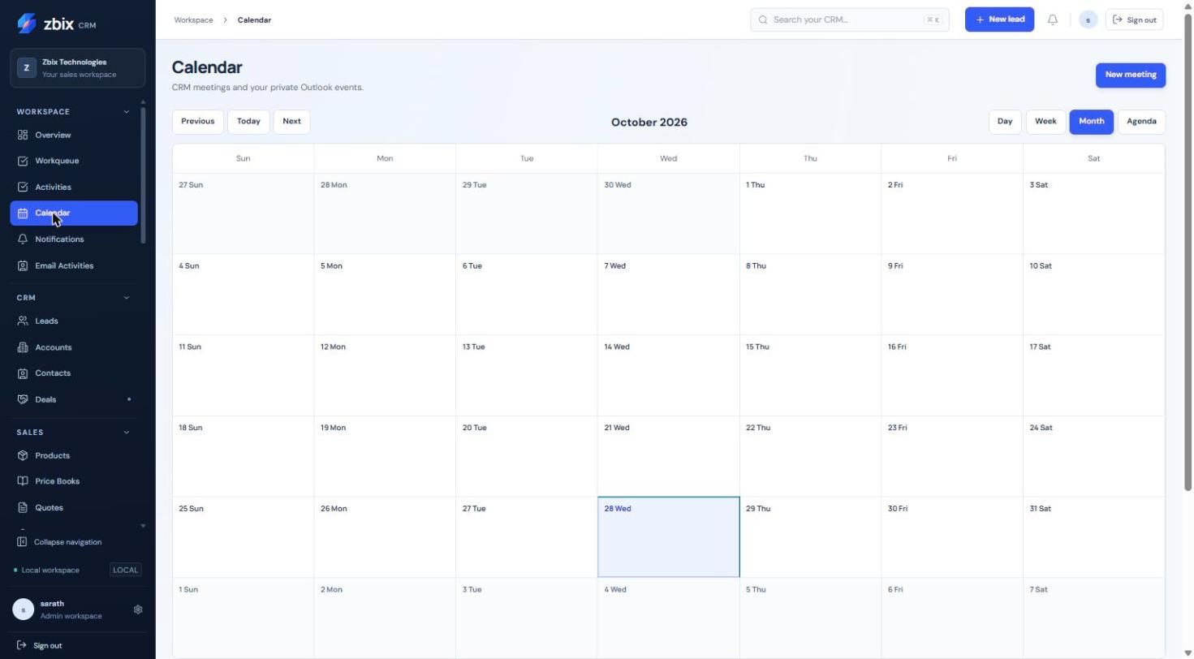The height and width of the screenshot is (659, 1194).
Task: Select the 15 Thu calendar cell
Action: [x=810, y=376]
